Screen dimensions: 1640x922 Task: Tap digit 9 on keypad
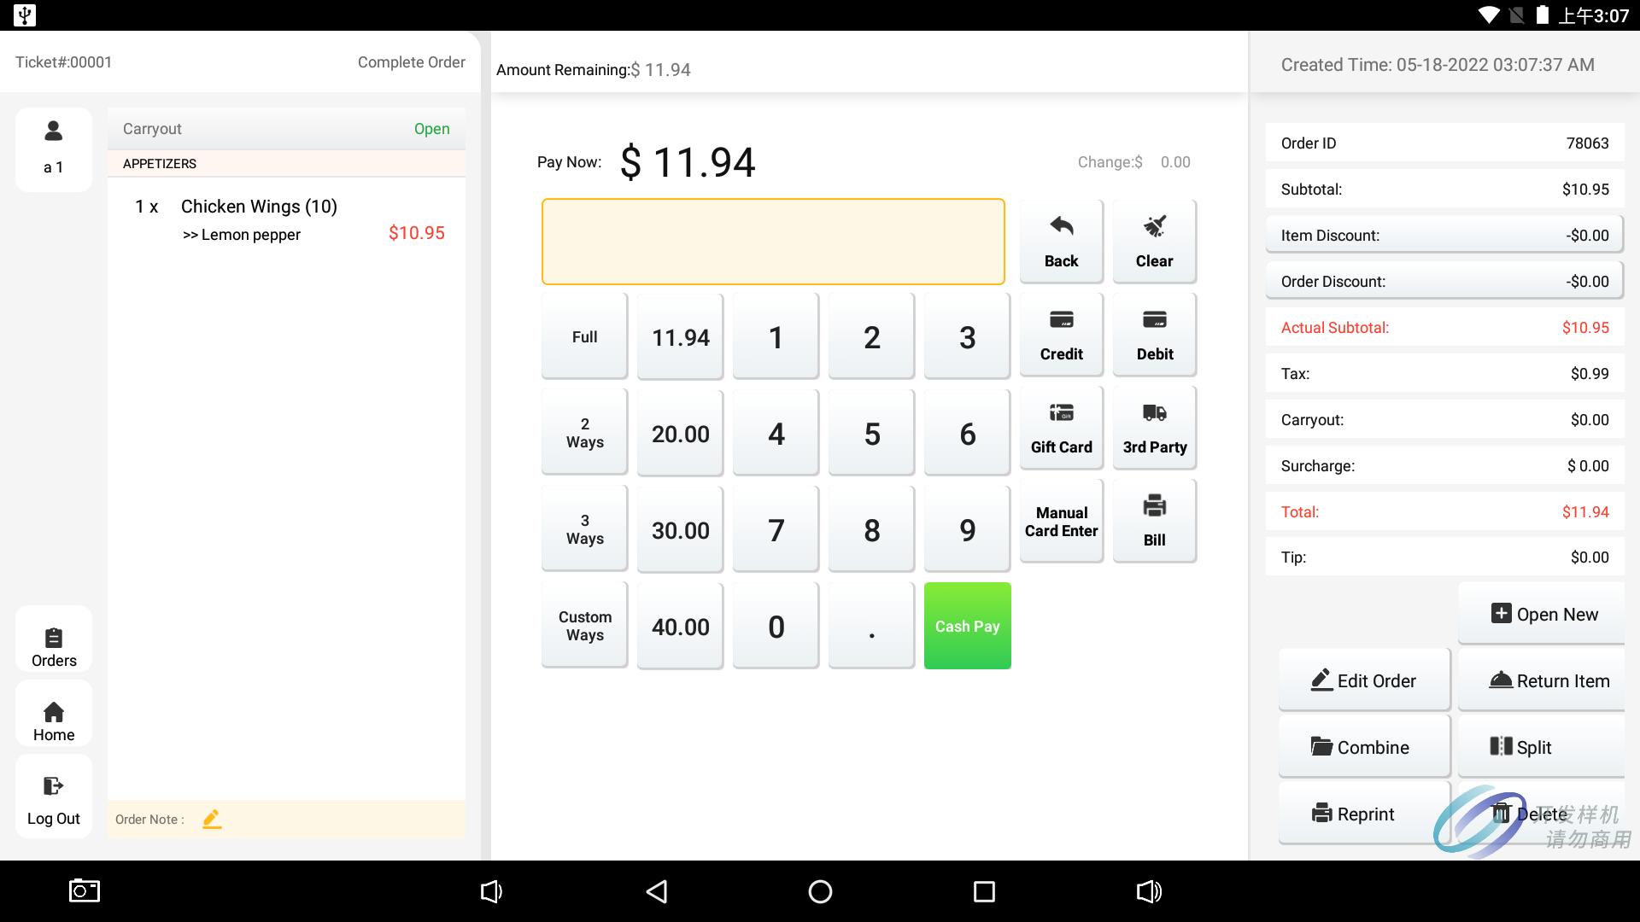click(x=967, y=529)
